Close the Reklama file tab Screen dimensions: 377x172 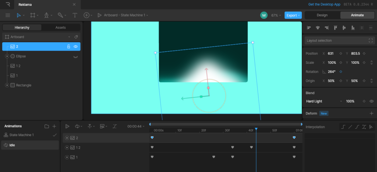[x=74, y=4]
